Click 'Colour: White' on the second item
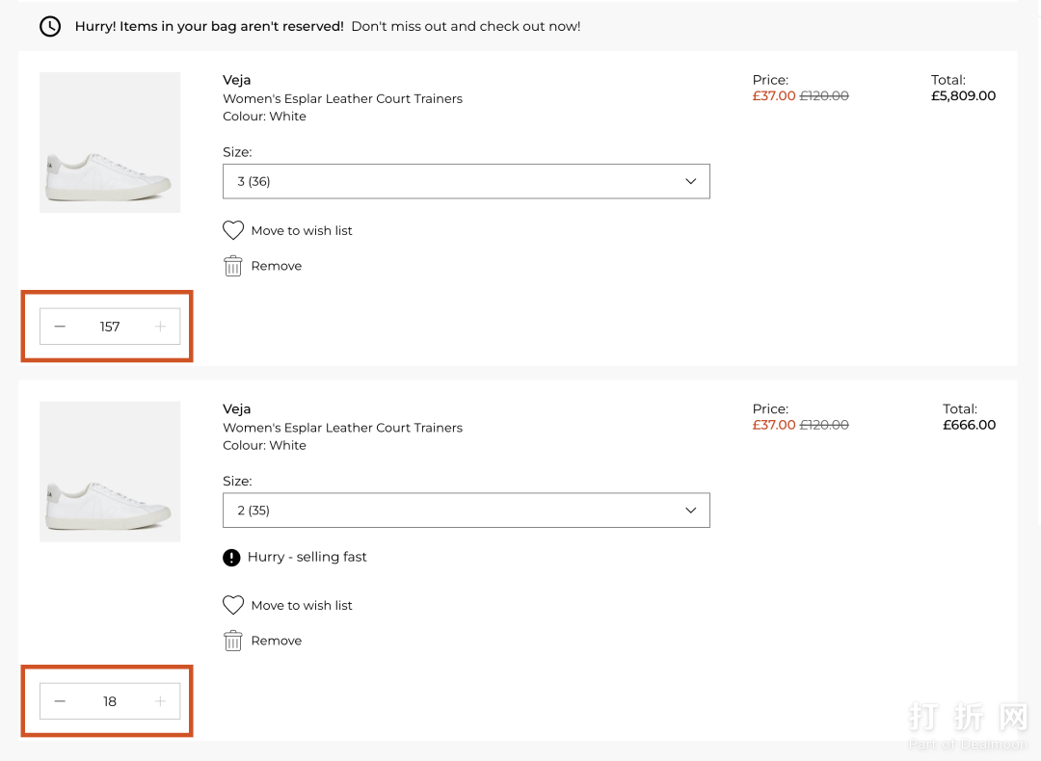 (264, 445)
